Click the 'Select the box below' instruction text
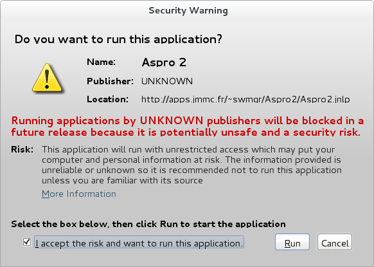374x267 pixels. [x=148, y=225]
